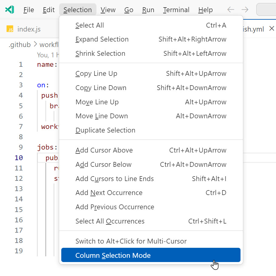Go back with the left arrow

coord(231,9)
